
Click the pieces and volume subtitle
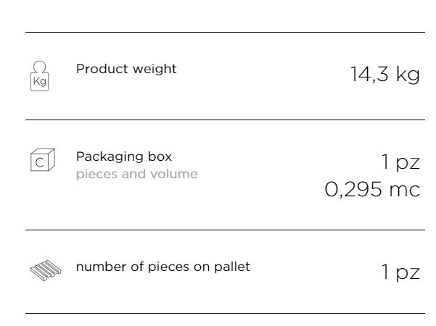pyautogui.click(x=137, y=175)
